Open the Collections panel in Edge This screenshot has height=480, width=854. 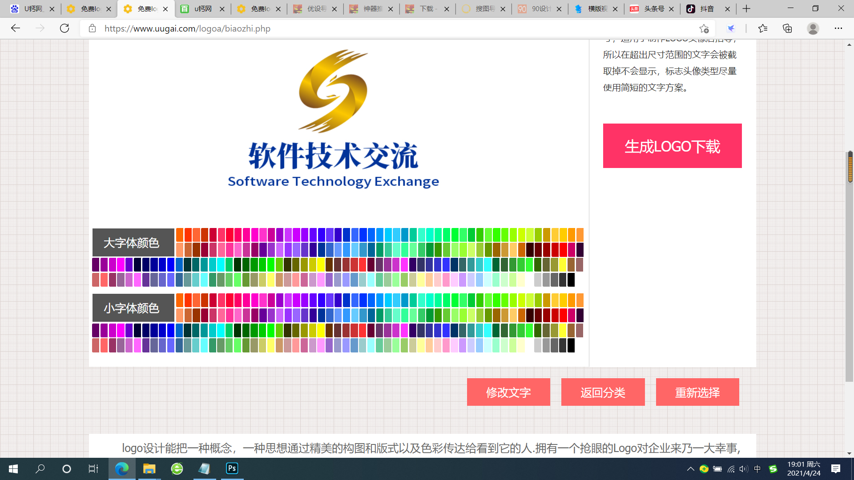pos(787,28)
